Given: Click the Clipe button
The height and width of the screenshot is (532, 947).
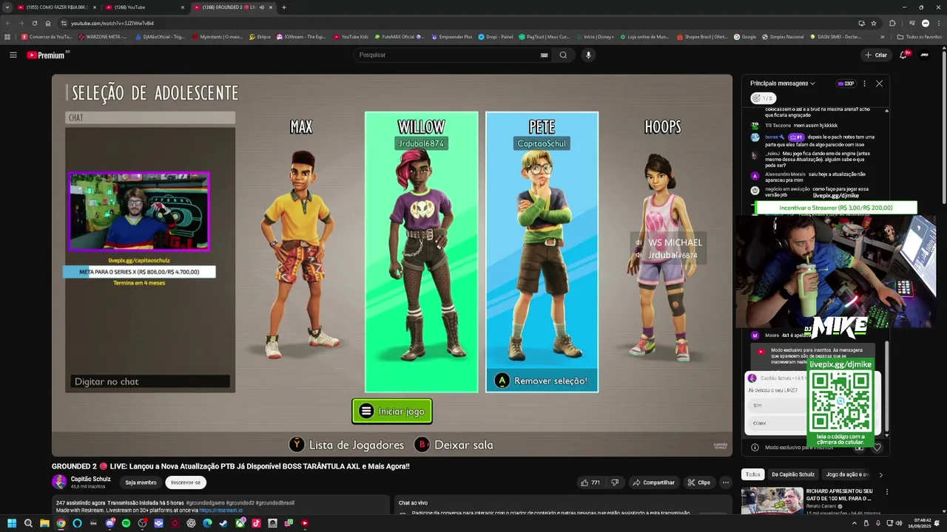Looking at the screenshot, I should point(698,482).
